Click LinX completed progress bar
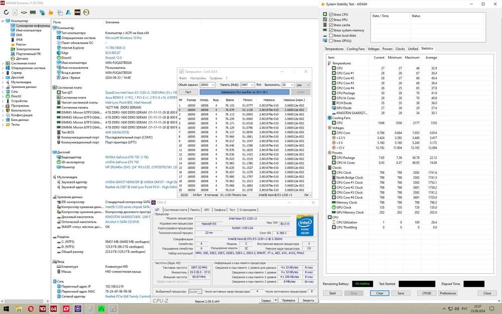This screenshot has height=314, width=502. pos(244,92)
